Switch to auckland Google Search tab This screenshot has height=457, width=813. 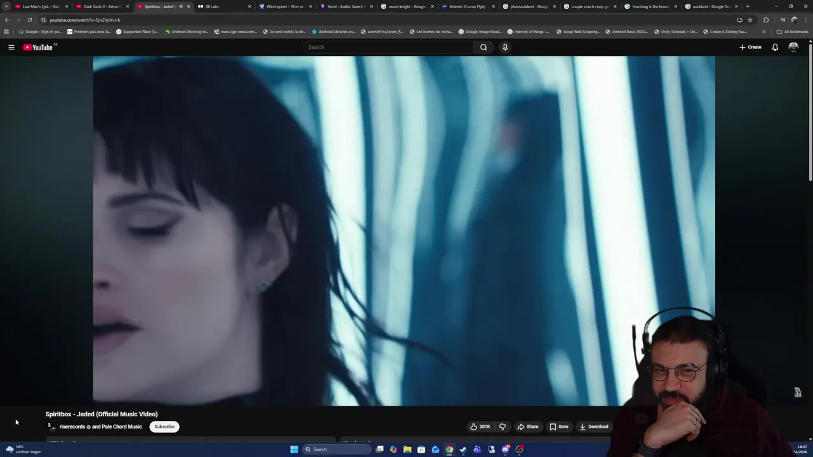coord(710,6)
